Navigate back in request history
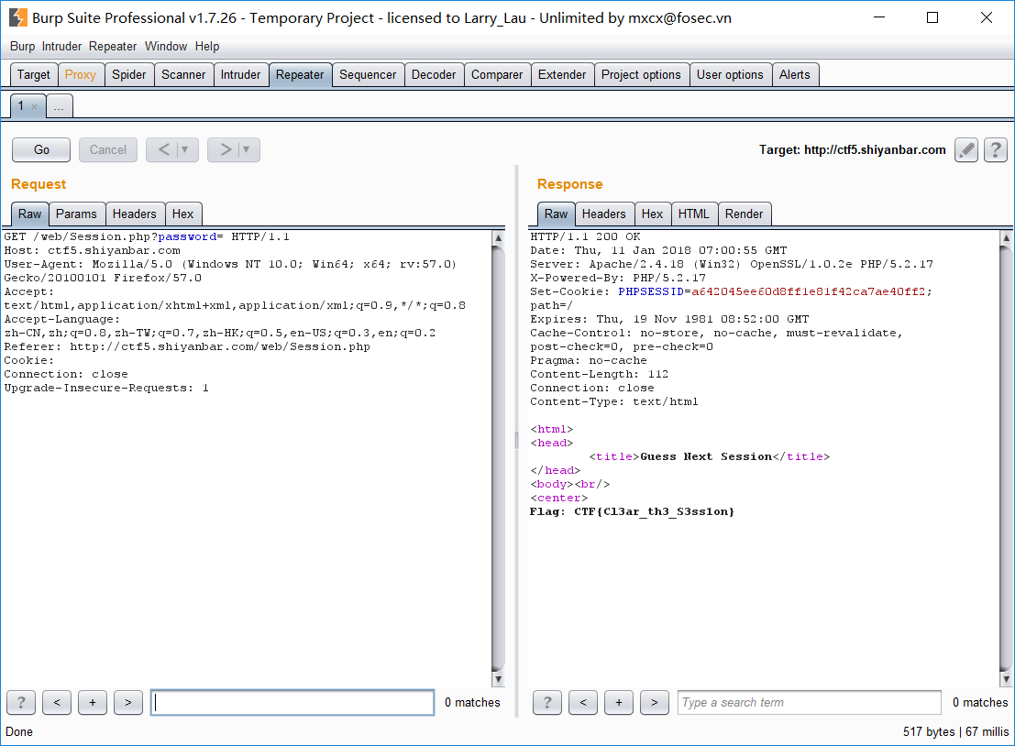The height and width of the screenshot is (746, 1015). (x=164, y=150)
